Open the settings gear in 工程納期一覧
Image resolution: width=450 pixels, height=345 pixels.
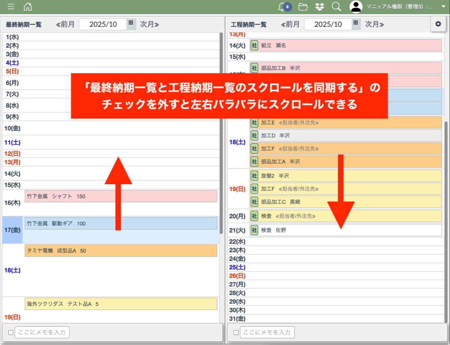click(438, 24)
